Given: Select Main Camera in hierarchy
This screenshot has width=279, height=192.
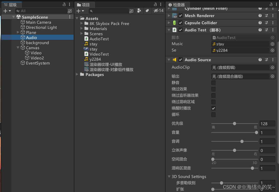Looking at the screenshot, I should point(39,22).
